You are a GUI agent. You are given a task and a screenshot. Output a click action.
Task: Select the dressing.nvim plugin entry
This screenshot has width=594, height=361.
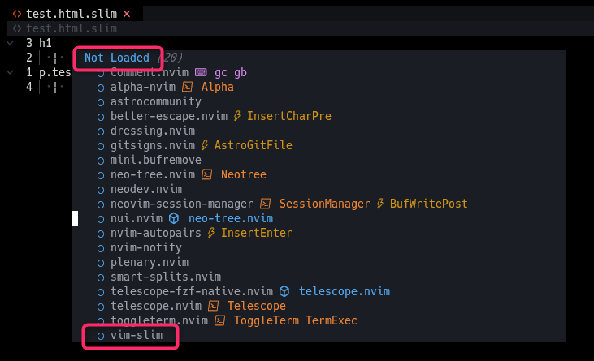point(153,131)
